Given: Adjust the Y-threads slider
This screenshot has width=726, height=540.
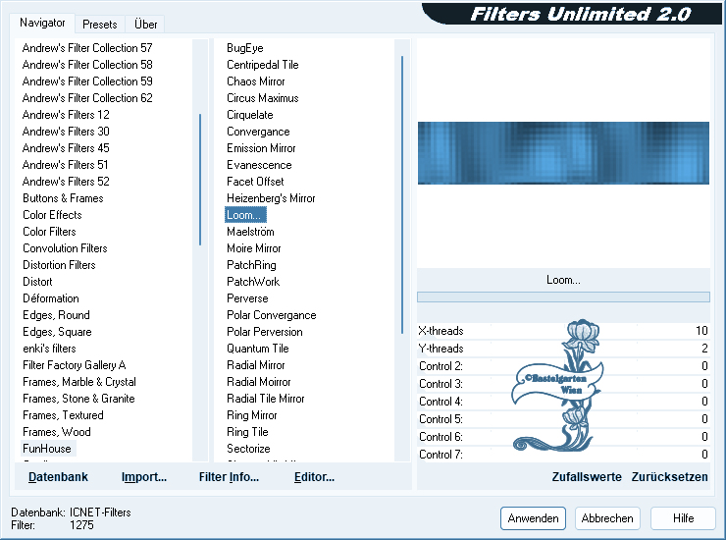Looking at the screenshot, I should click(x=563, y=349).
